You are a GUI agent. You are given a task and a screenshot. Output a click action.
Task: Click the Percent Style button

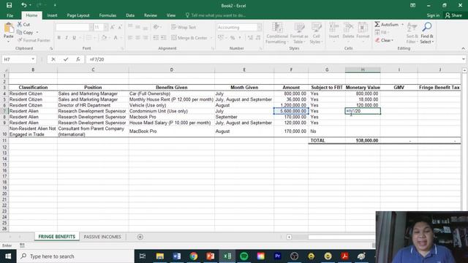click(x=233, y=37)
